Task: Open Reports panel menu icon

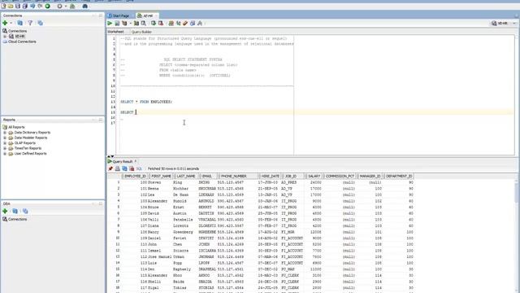Action: (101, 120)
